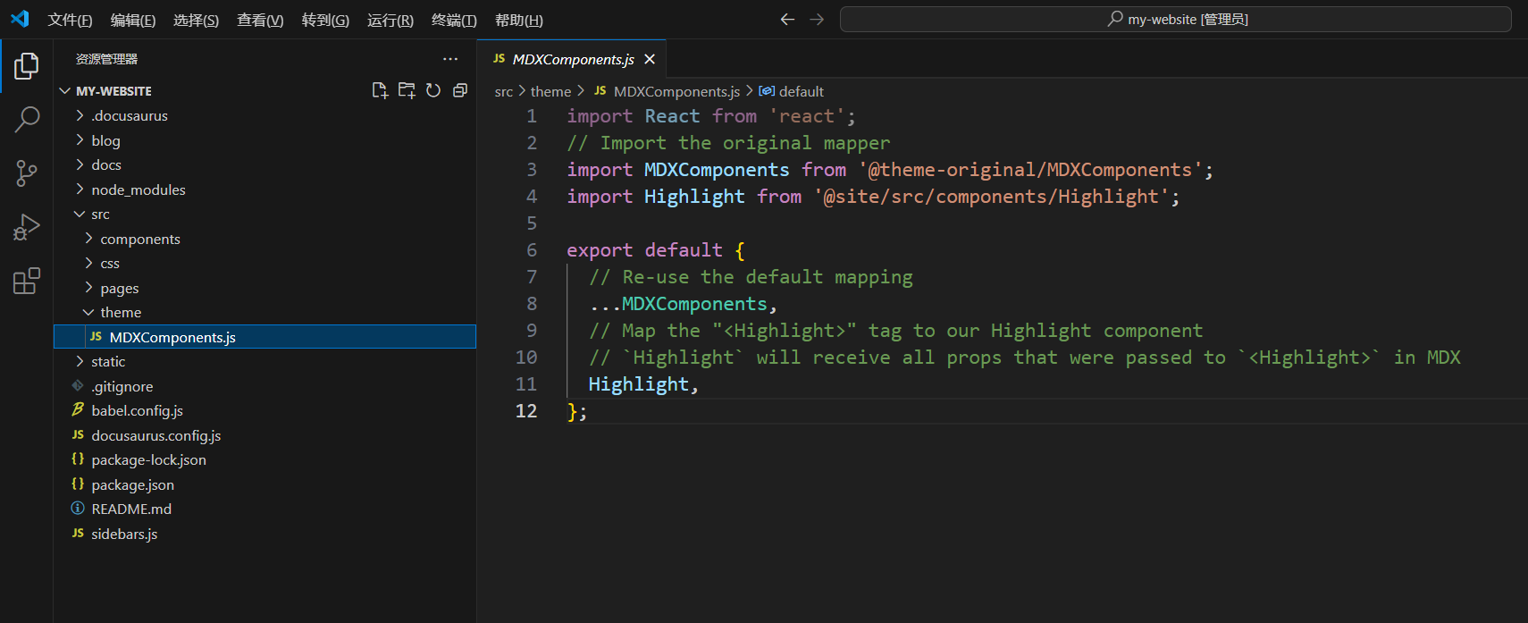Close the MDXComponents.js editor tab
Image resolution: width=1528 pixels, height=623 pixels.
pos(650,59)
